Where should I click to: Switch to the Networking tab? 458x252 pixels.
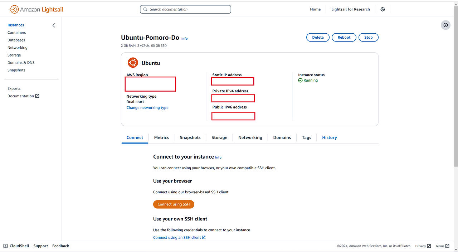250,137
